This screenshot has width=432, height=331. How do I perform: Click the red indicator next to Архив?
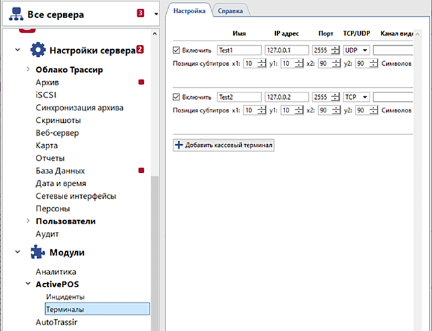click(x=142, y=82)
